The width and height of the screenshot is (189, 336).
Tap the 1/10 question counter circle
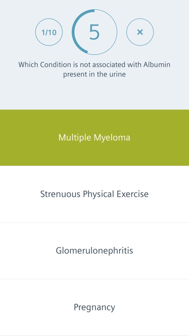click(x=49, y=32)
